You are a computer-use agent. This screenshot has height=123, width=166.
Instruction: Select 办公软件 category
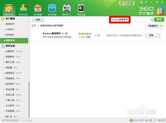pyautogui.click(x=13, y=106)
